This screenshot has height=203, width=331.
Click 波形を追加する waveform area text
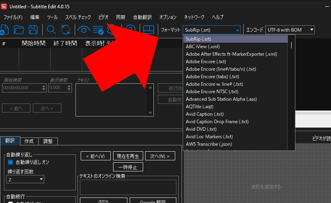pos(266,187)
